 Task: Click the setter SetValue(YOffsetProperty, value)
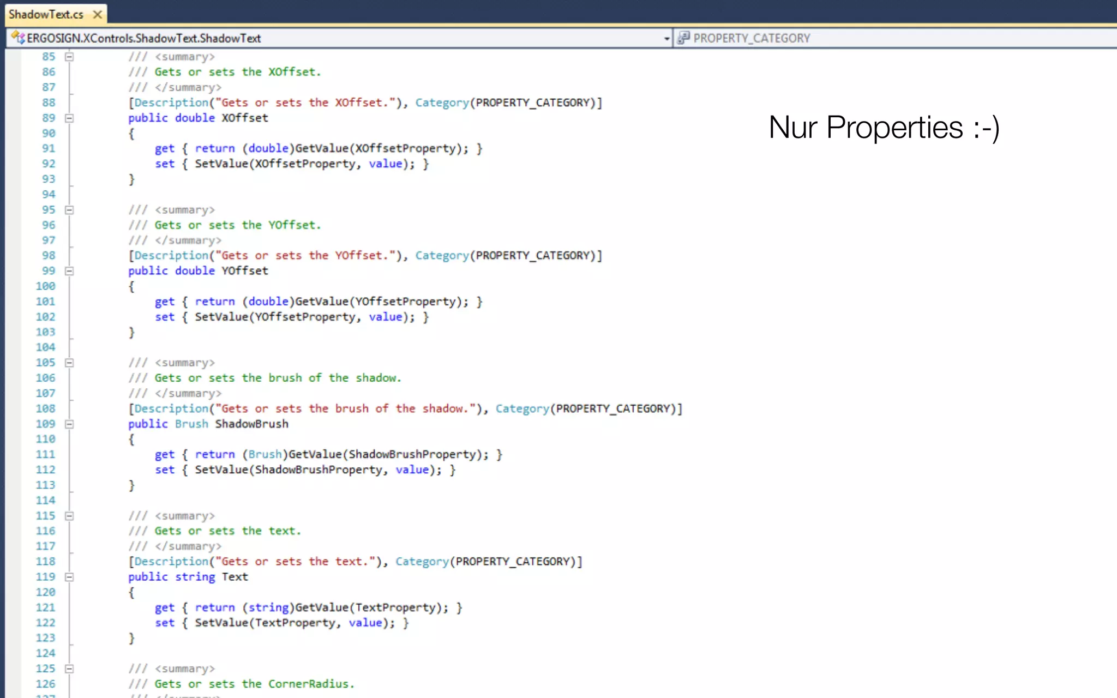pyautogui.click(x=292, y=317)
